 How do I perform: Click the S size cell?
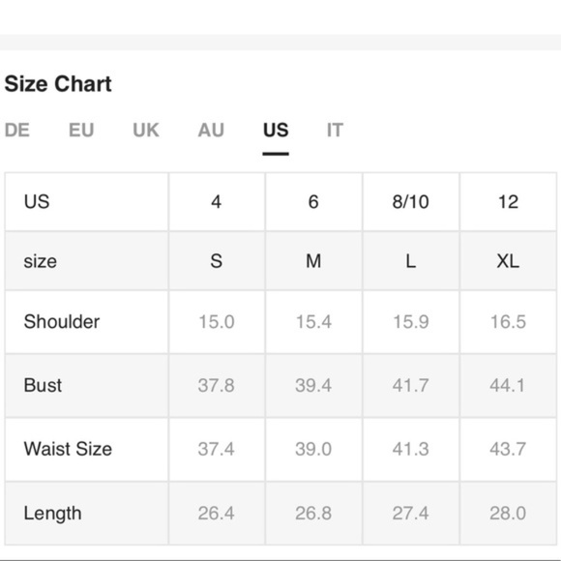(217, 261)
